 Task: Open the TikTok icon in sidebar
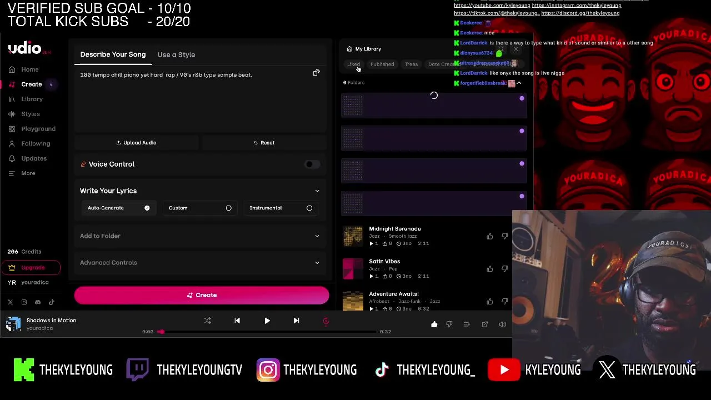[x=52, y=302]
